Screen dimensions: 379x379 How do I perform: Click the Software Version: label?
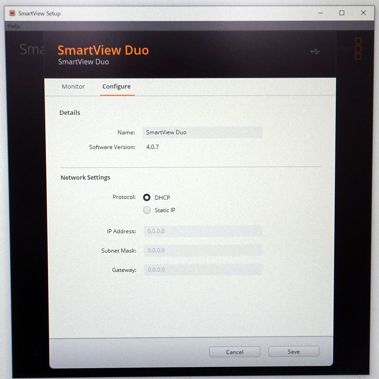tap(112, 147)
